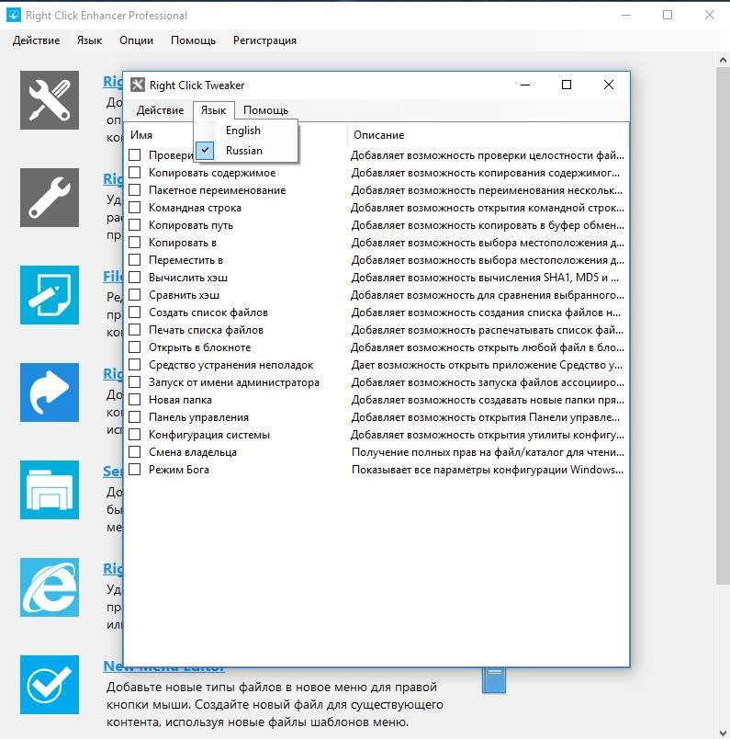
Task: Click the New Menu Editor checkmark icon
Action: tap(50, 685)
